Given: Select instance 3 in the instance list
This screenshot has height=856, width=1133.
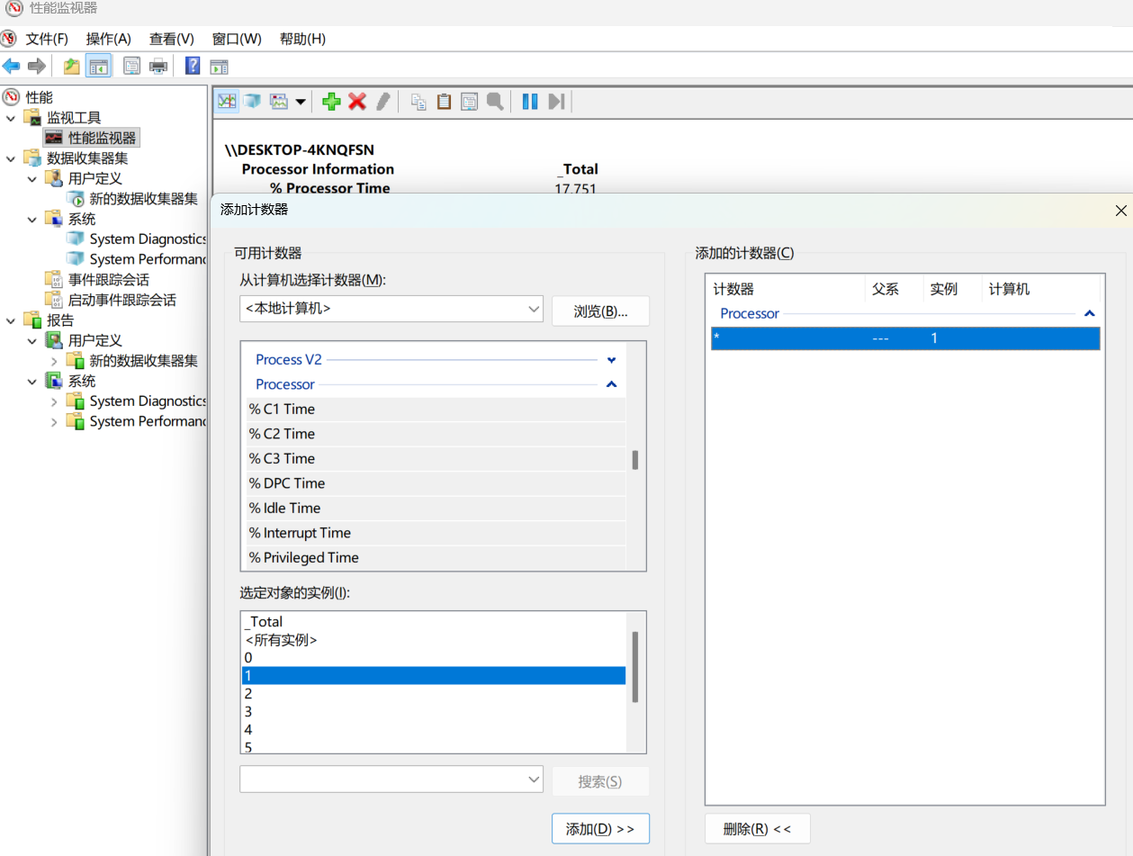Looking at the screenshot, I should tap(434, 712).
